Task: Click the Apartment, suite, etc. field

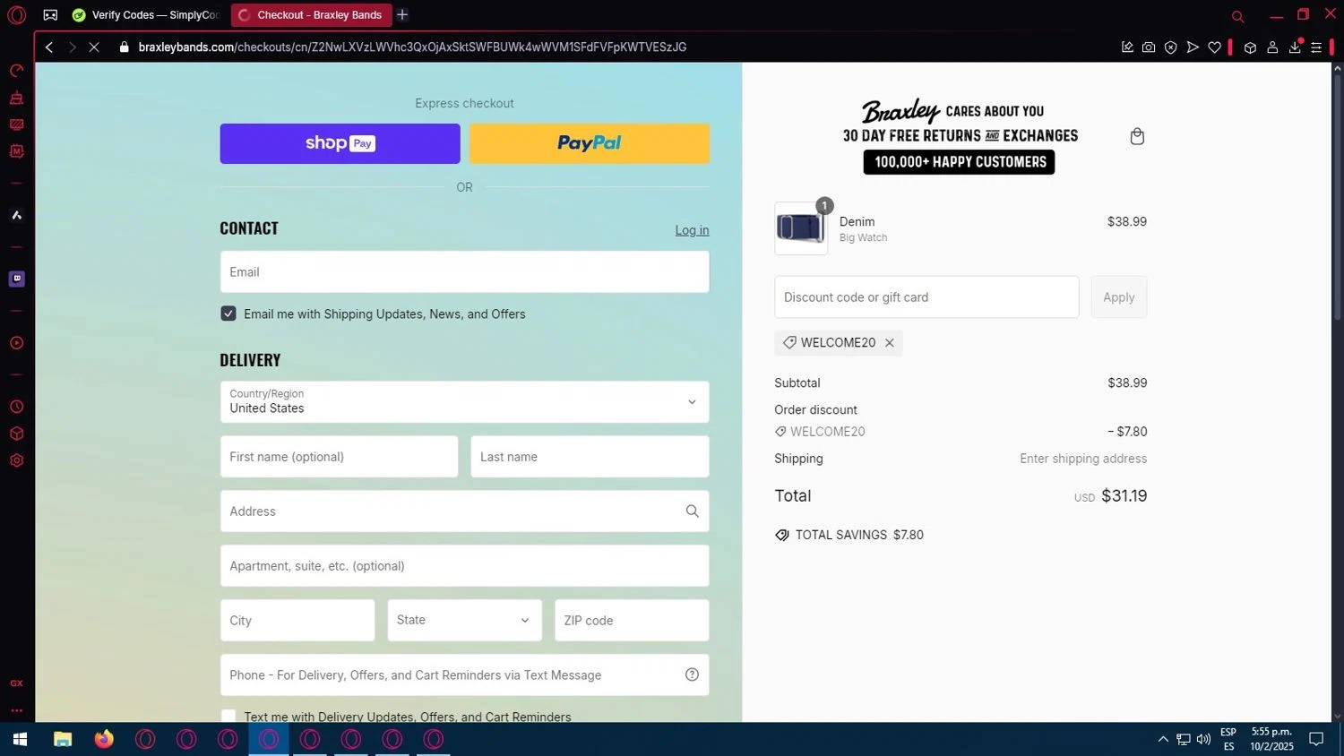Action: point(464,566)
